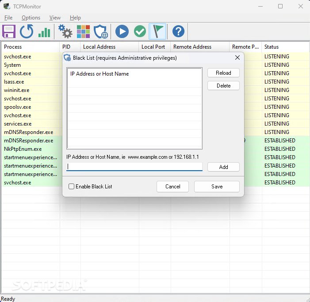Toggle the green flag toolbar icon
Screen dimensions: 310x302
(157, 31)
